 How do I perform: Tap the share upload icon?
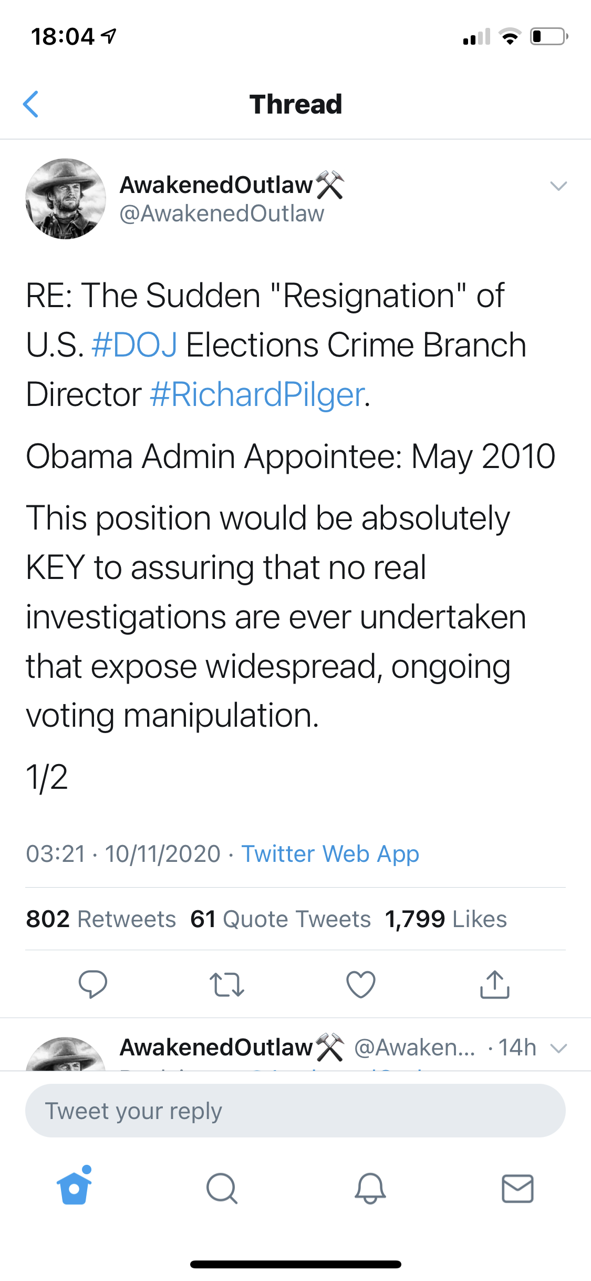tap(495, 984)
